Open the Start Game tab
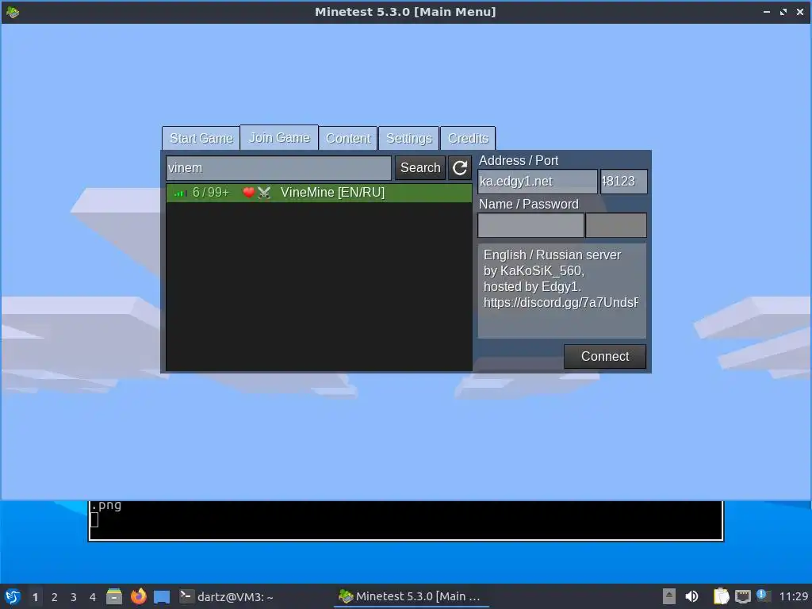Screen dimensions: 812x609 [x=201, y=138]
